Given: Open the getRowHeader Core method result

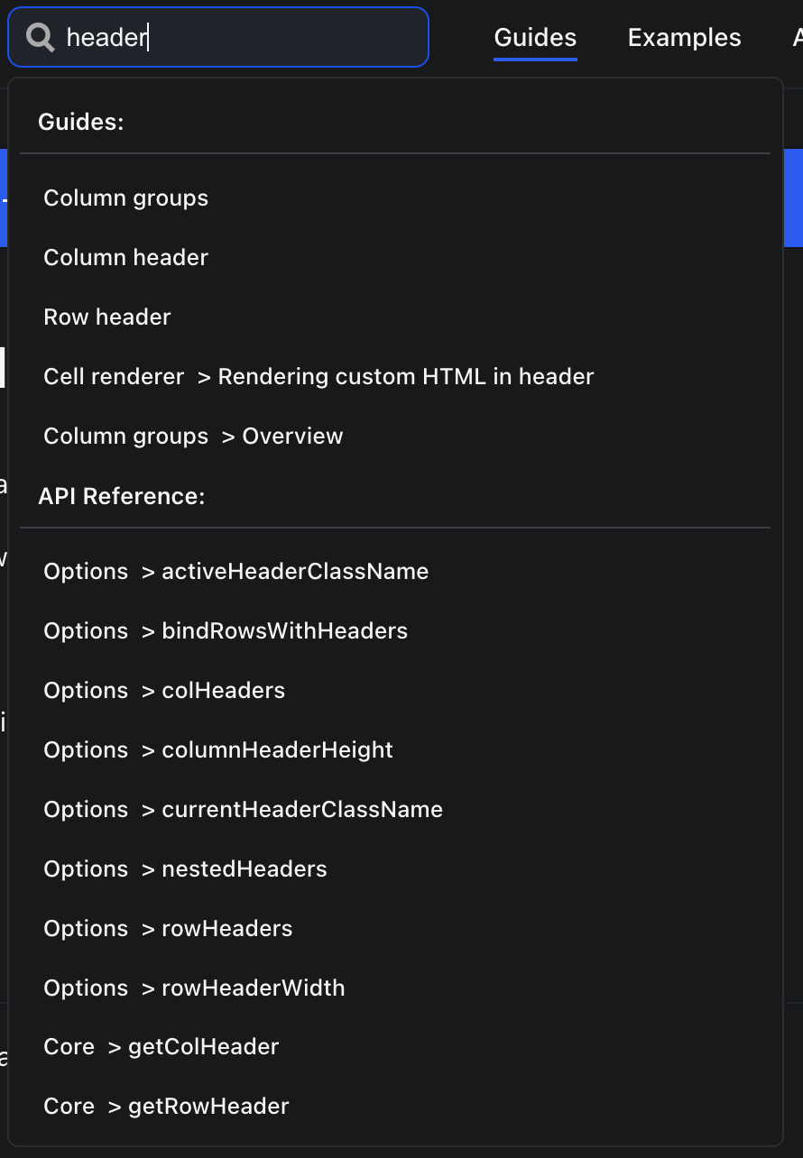Looking at the screenshot, I should (166, 1106).
